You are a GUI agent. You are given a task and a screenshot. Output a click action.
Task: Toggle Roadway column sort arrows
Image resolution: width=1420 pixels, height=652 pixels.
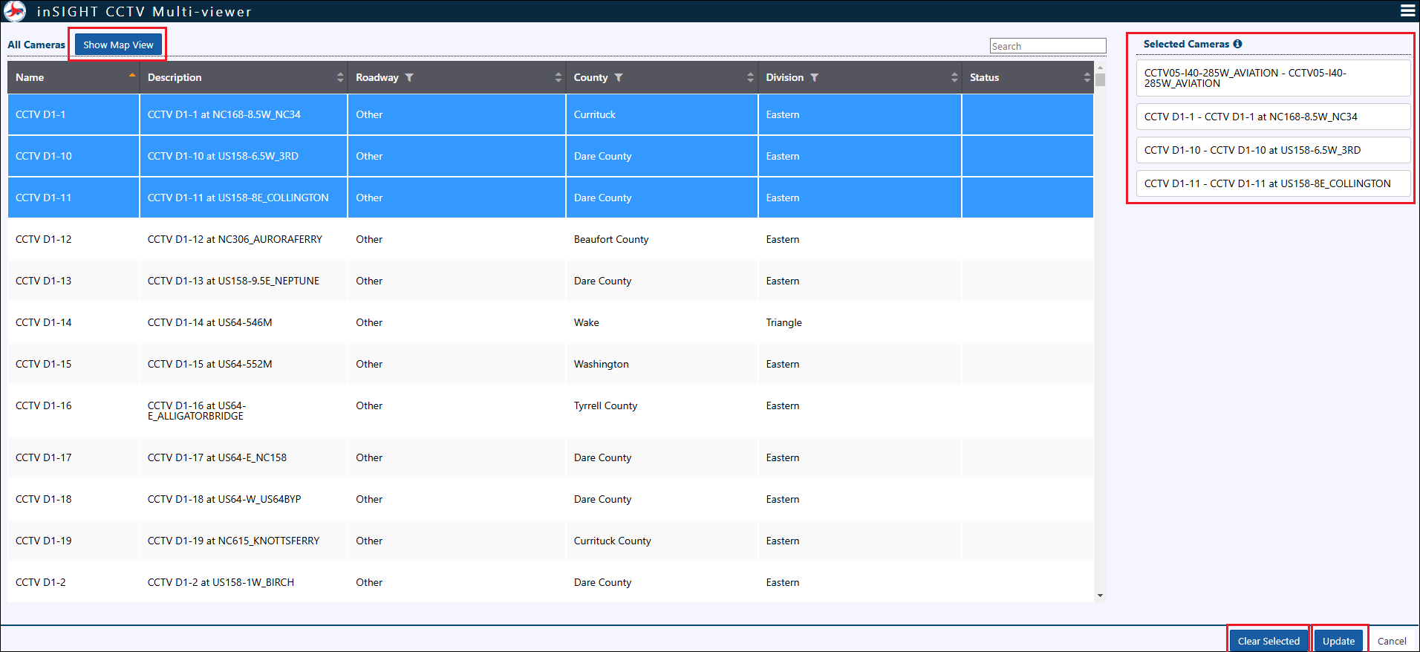tap(558, 77)
